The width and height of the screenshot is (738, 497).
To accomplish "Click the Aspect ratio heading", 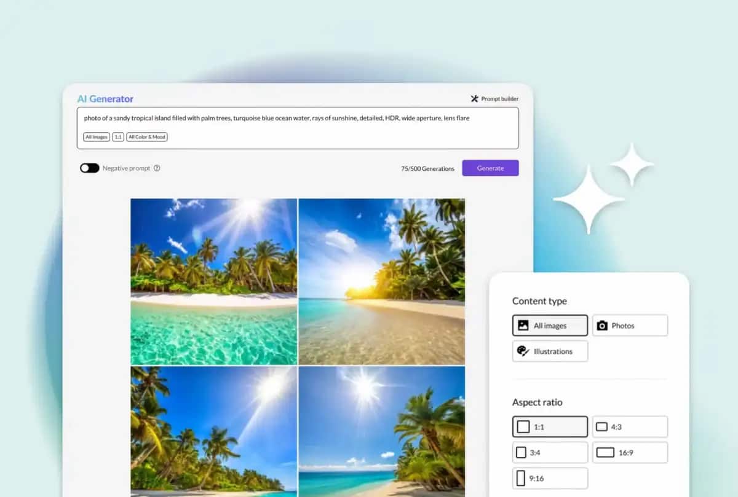I will click(538, 402).
